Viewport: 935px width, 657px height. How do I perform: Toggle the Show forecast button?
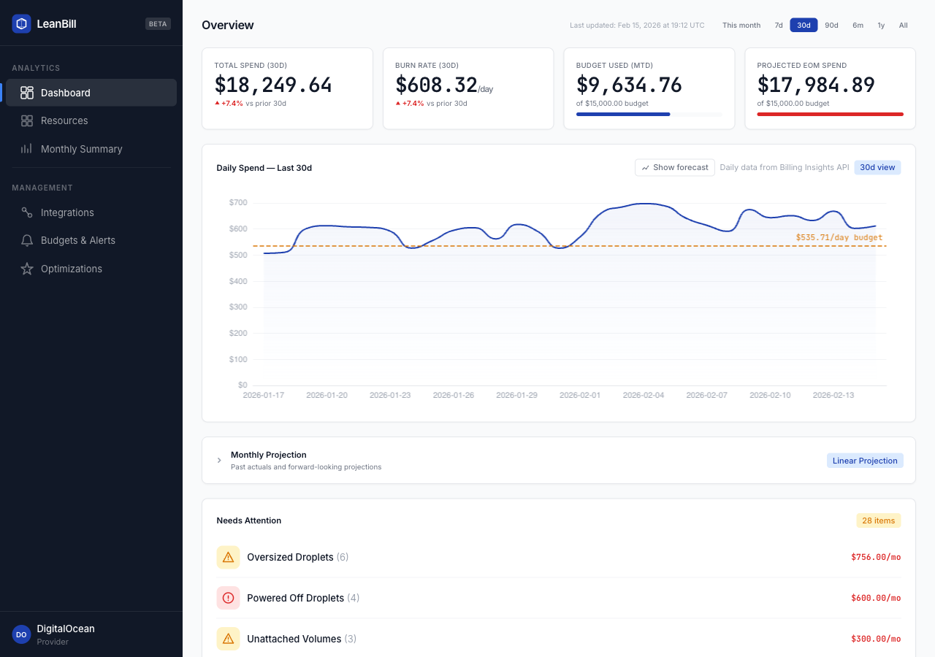[x=675, y=167]
